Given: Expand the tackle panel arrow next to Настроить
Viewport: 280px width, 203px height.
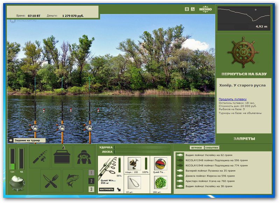Looking at the screenshot, I should [x=119, y=189].
